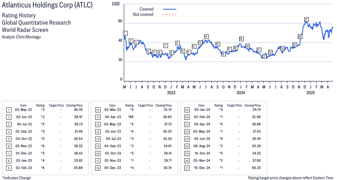Click closing price 27.72
This screenshot has height=180, width=337.
(x=167, y=124)
